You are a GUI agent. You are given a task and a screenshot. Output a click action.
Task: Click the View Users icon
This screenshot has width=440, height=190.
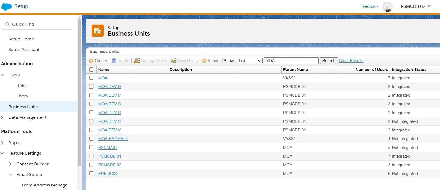pyautogui.click(x=174, y=61)
